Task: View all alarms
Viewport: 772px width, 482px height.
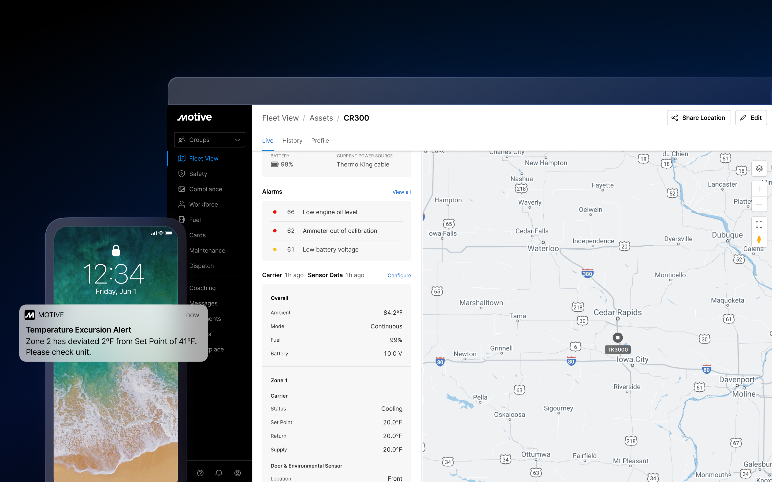Action: 401,192
